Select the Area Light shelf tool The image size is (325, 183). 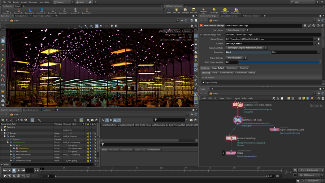194,10
